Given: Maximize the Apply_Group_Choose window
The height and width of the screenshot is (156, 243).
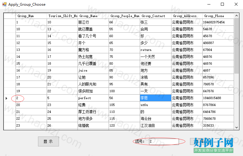Looking at the screenshot, I should (x=222, y=4).
